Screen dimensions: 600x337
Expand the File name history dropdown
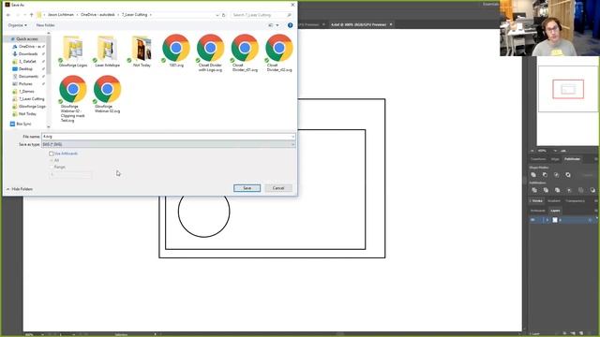[292, 137]
